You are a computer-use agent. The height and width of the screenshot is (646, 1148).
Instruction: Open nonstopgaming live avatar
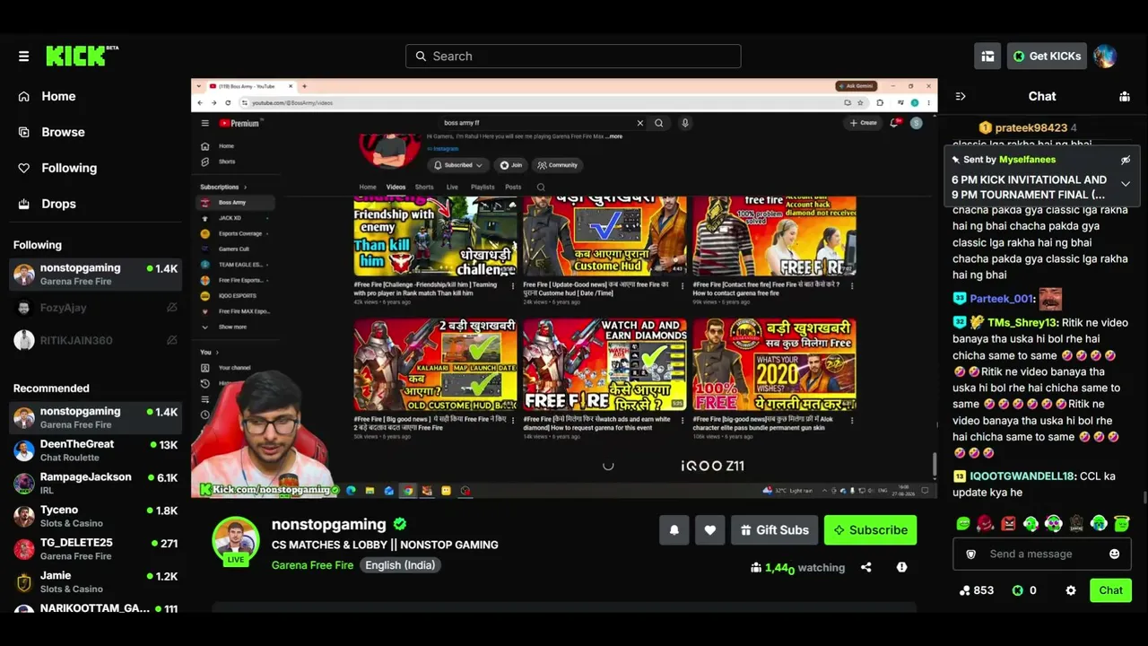point(235,540)
